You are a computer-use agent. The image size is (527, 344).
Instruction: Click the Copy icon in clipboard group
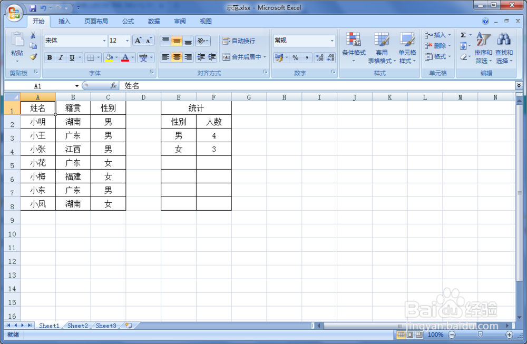point(33,46)
